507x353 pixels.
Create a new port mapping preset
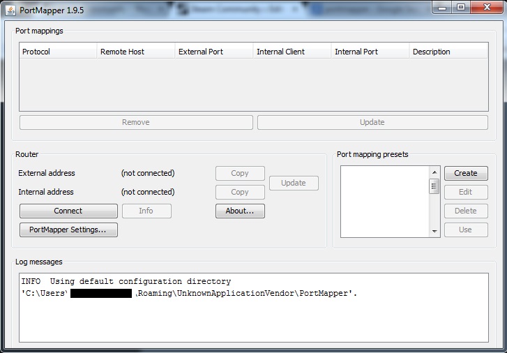(x=466, y=174)
